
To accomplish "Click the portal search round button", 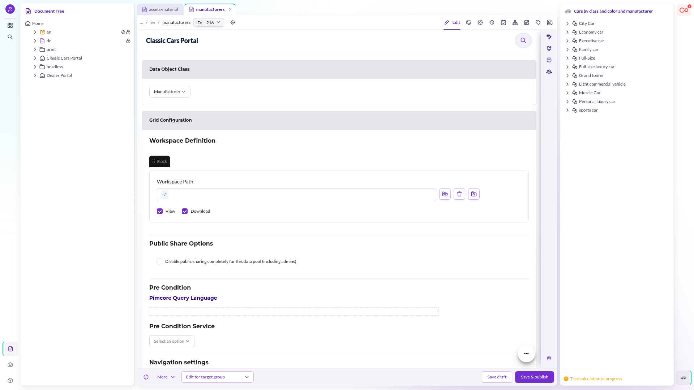I will pyautogui.click(x=523, y=40).
